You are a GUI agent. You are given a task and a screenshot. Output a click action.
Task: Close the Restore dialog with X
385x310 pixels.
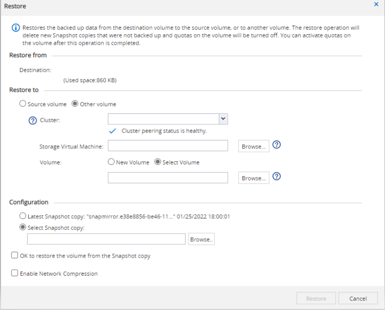click(377, 4)
